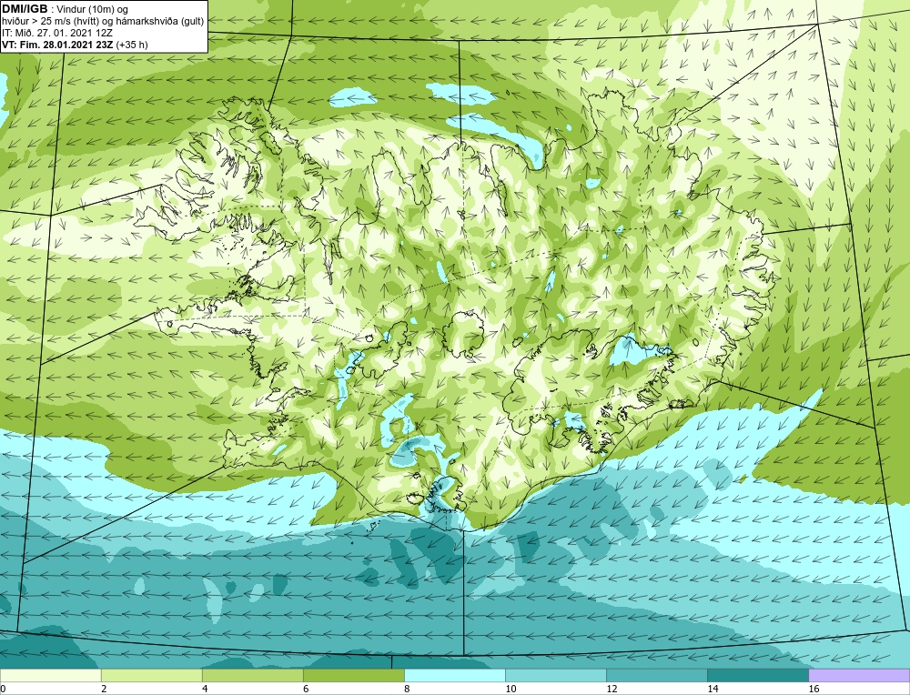Click the 0–2 m/s palest legend swatch
Screen dimensions: 910x695
coord(50,675)
